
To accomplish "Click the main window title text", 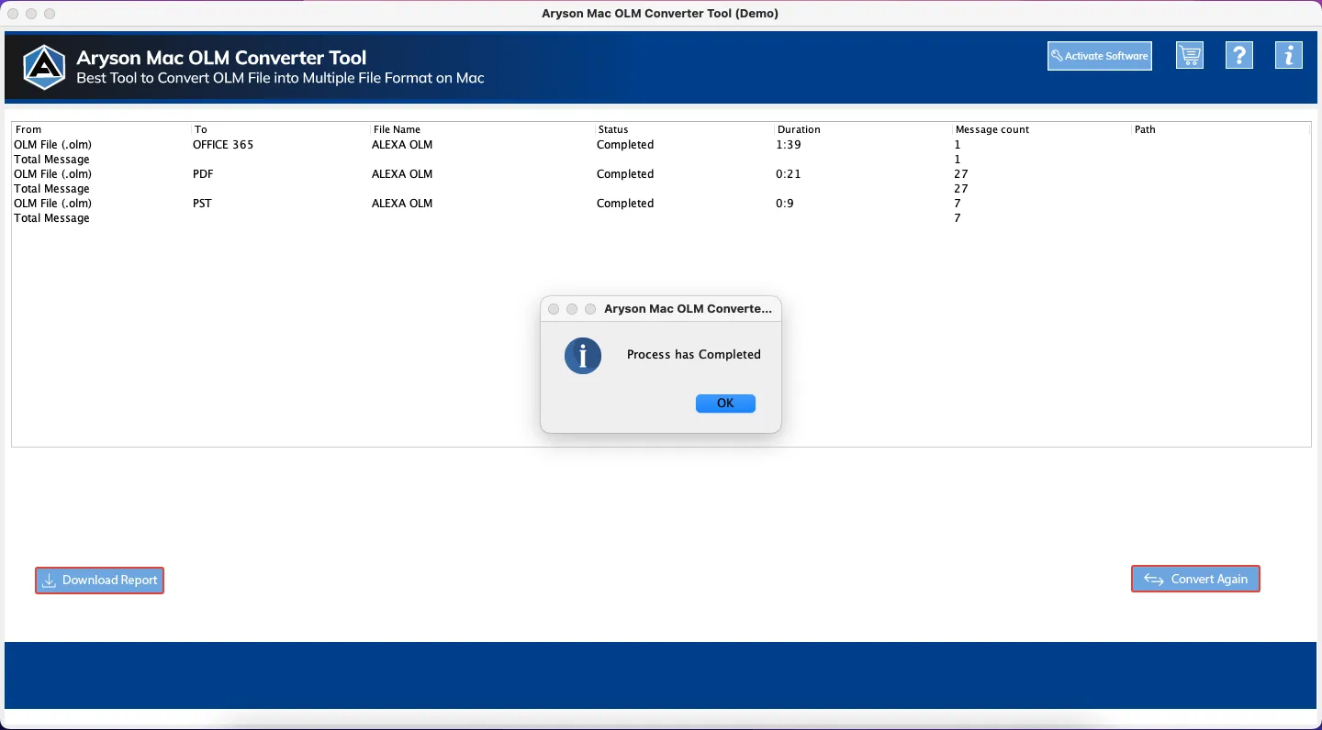I will tap(660, 14).
